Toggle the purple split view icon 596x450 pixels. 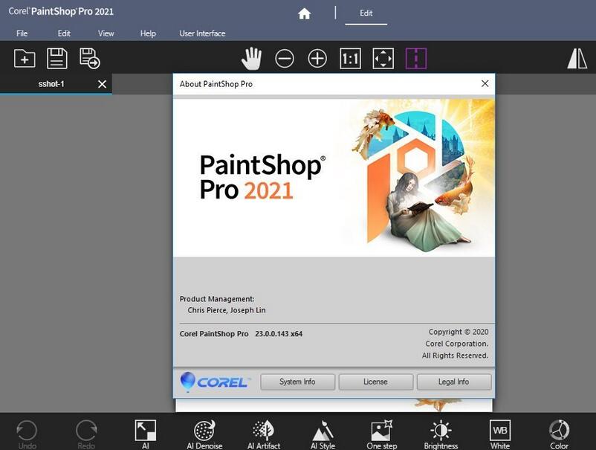(x=416, y=59)
